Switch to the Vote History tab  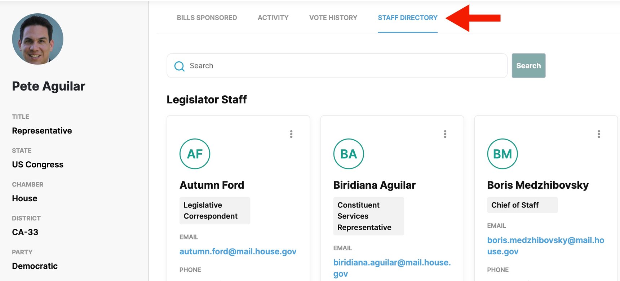[333, 17]
